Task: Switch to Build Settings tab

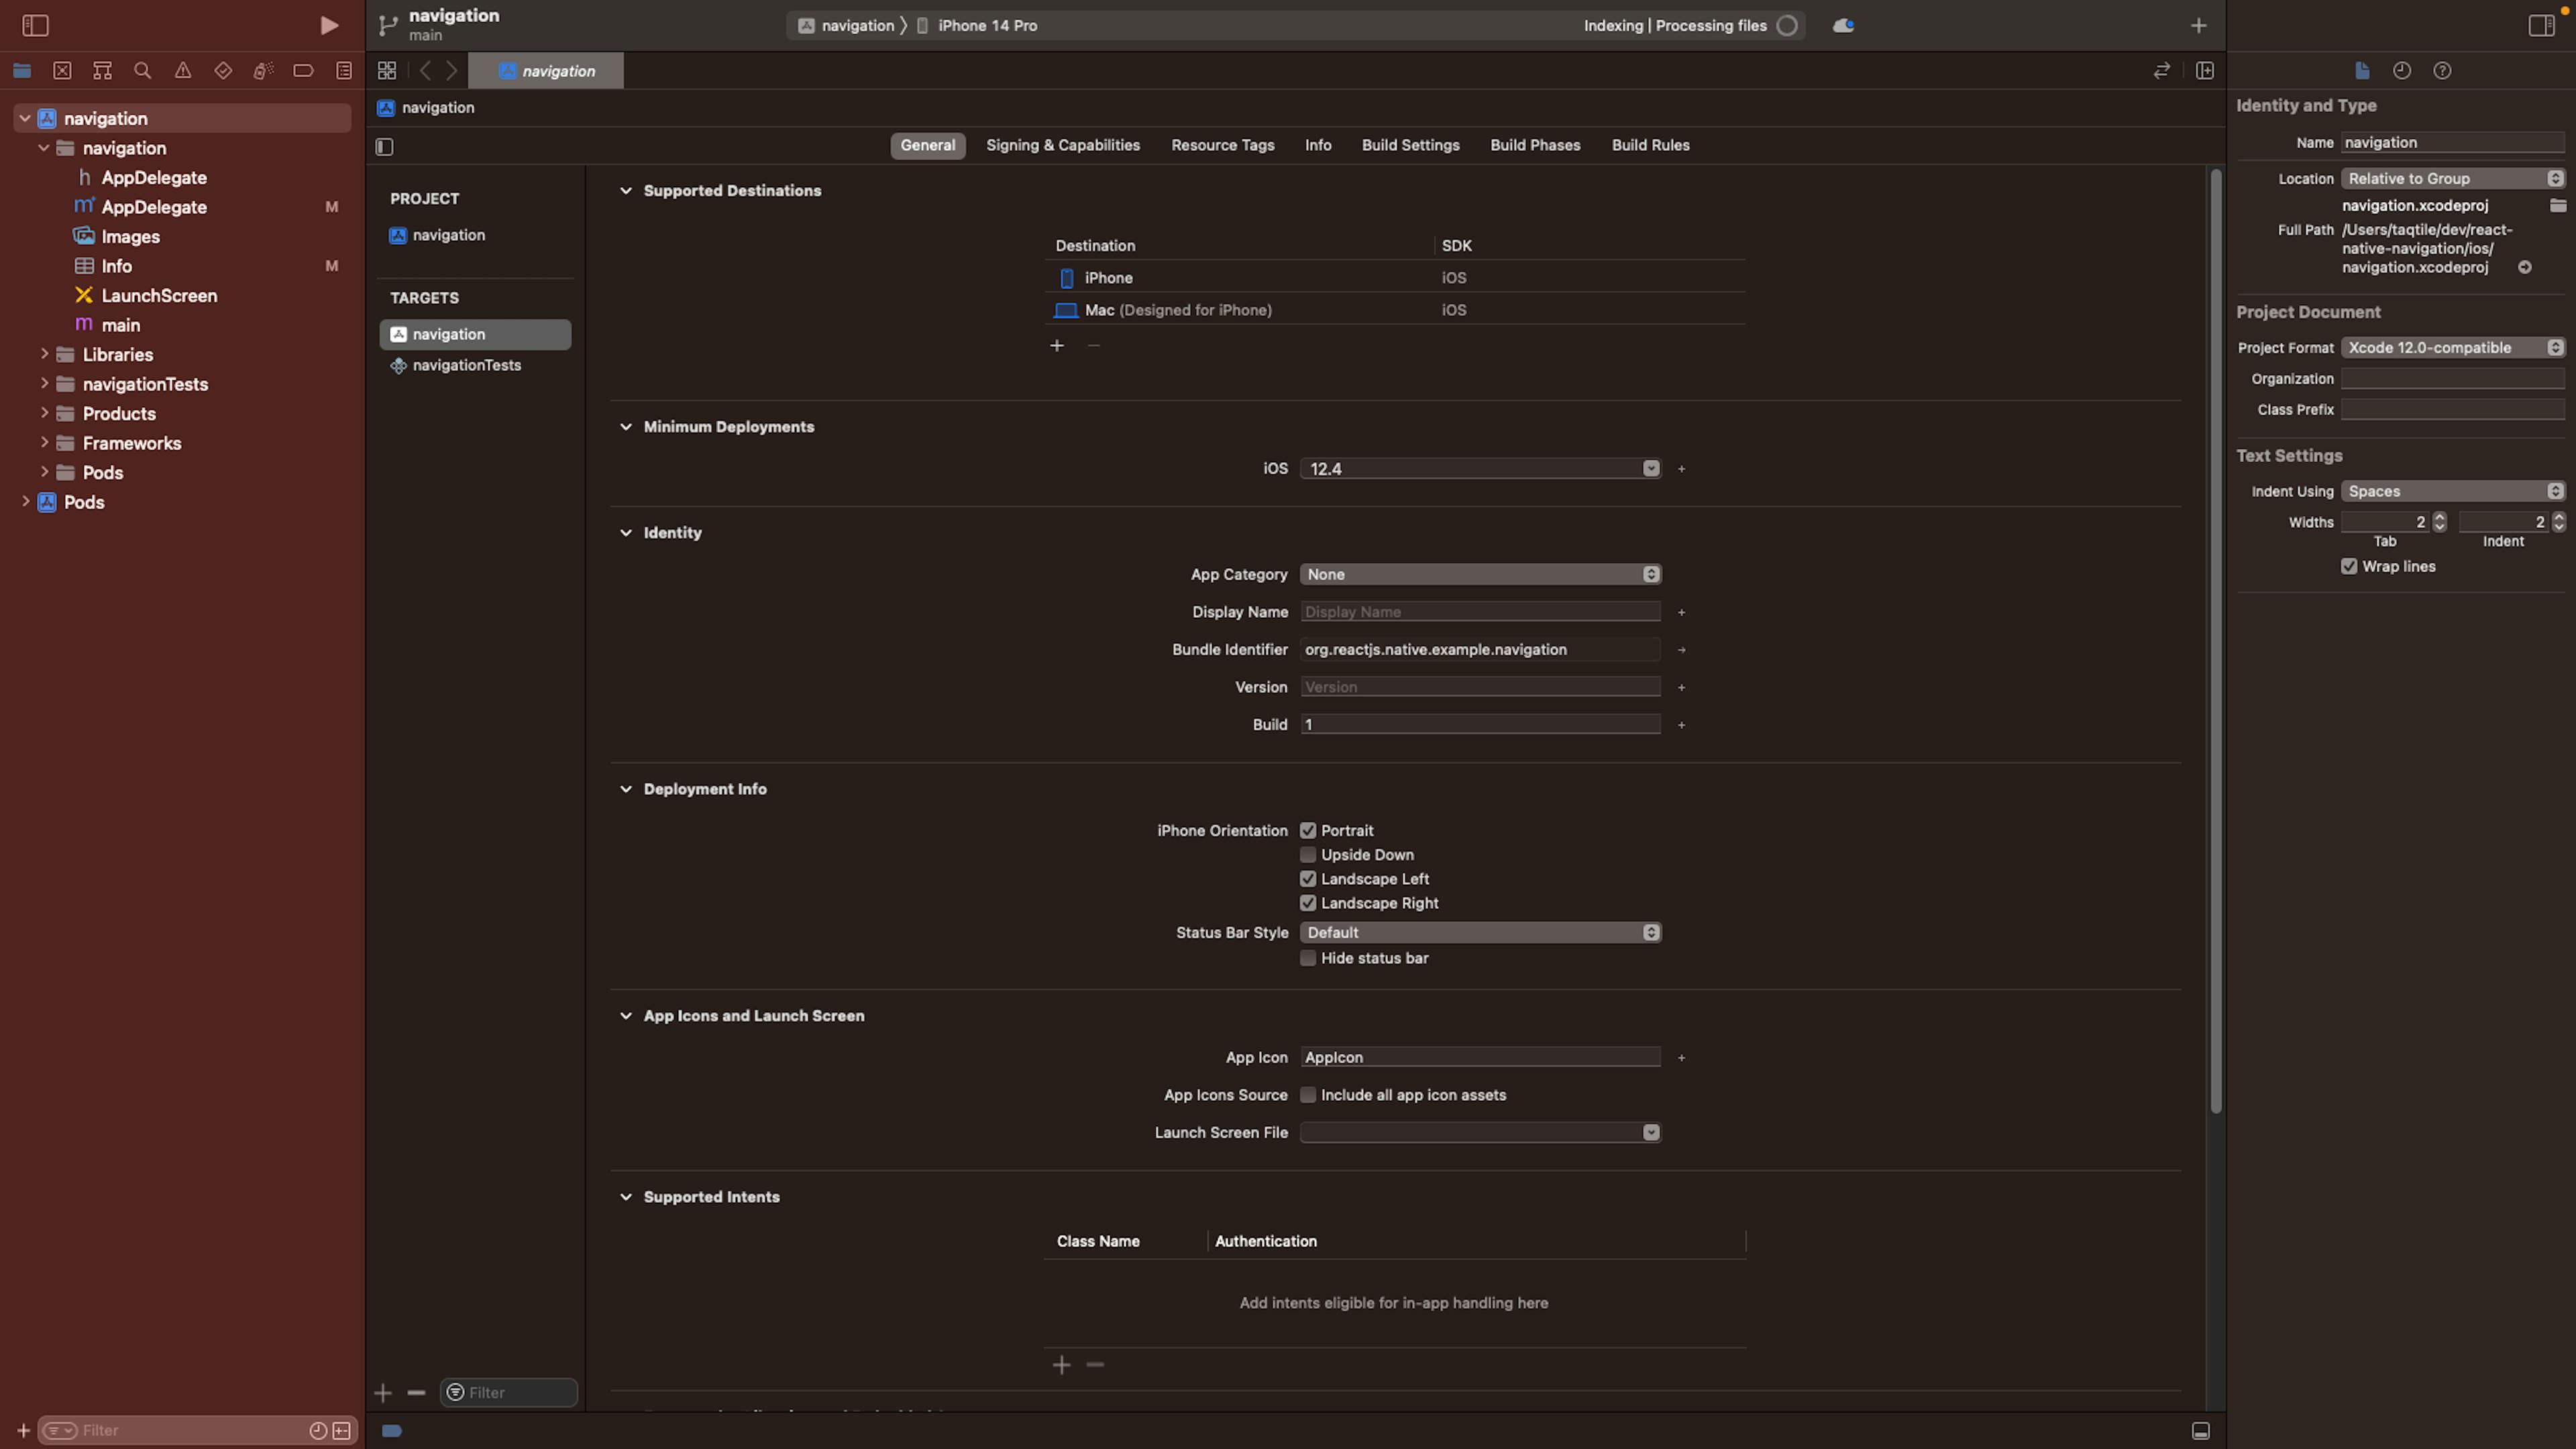Action: (x=1410, y=145)
